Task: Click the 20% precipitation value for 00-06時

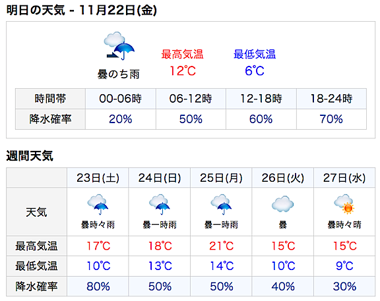Action: 121,119
